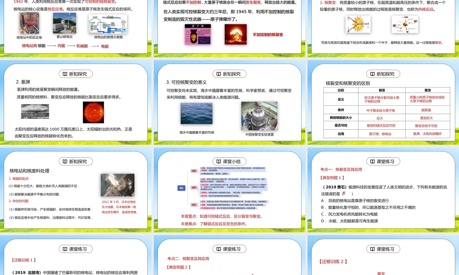Click the book icon on the 迁移训练 1 slide

click(65, 249)
